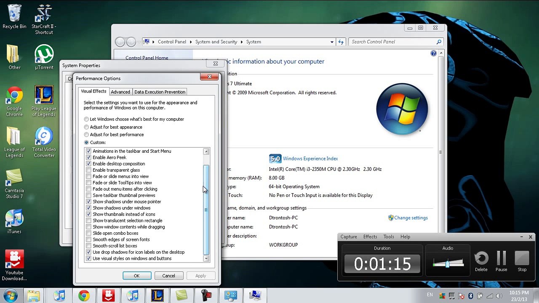Check Smooth edges of screen fonts
539x303 pixels.
88,239
